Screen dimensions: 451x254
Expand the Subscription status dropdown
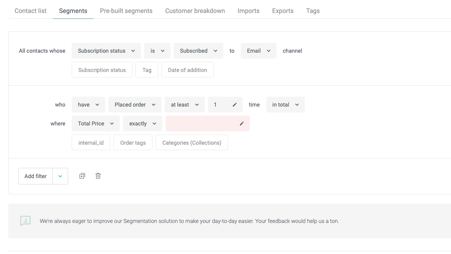pos(106,51)
